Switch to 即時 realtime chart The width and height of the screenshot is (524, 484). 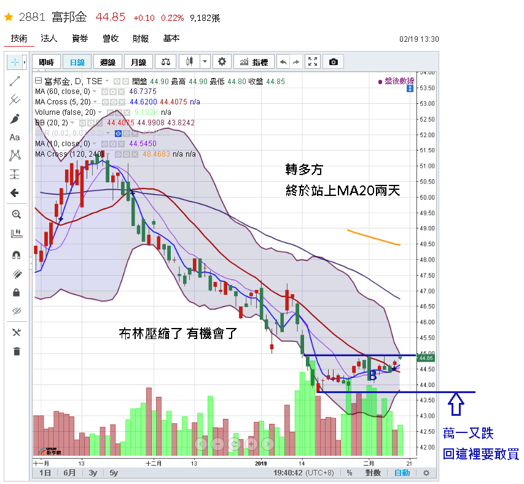(x=47, y=62)
